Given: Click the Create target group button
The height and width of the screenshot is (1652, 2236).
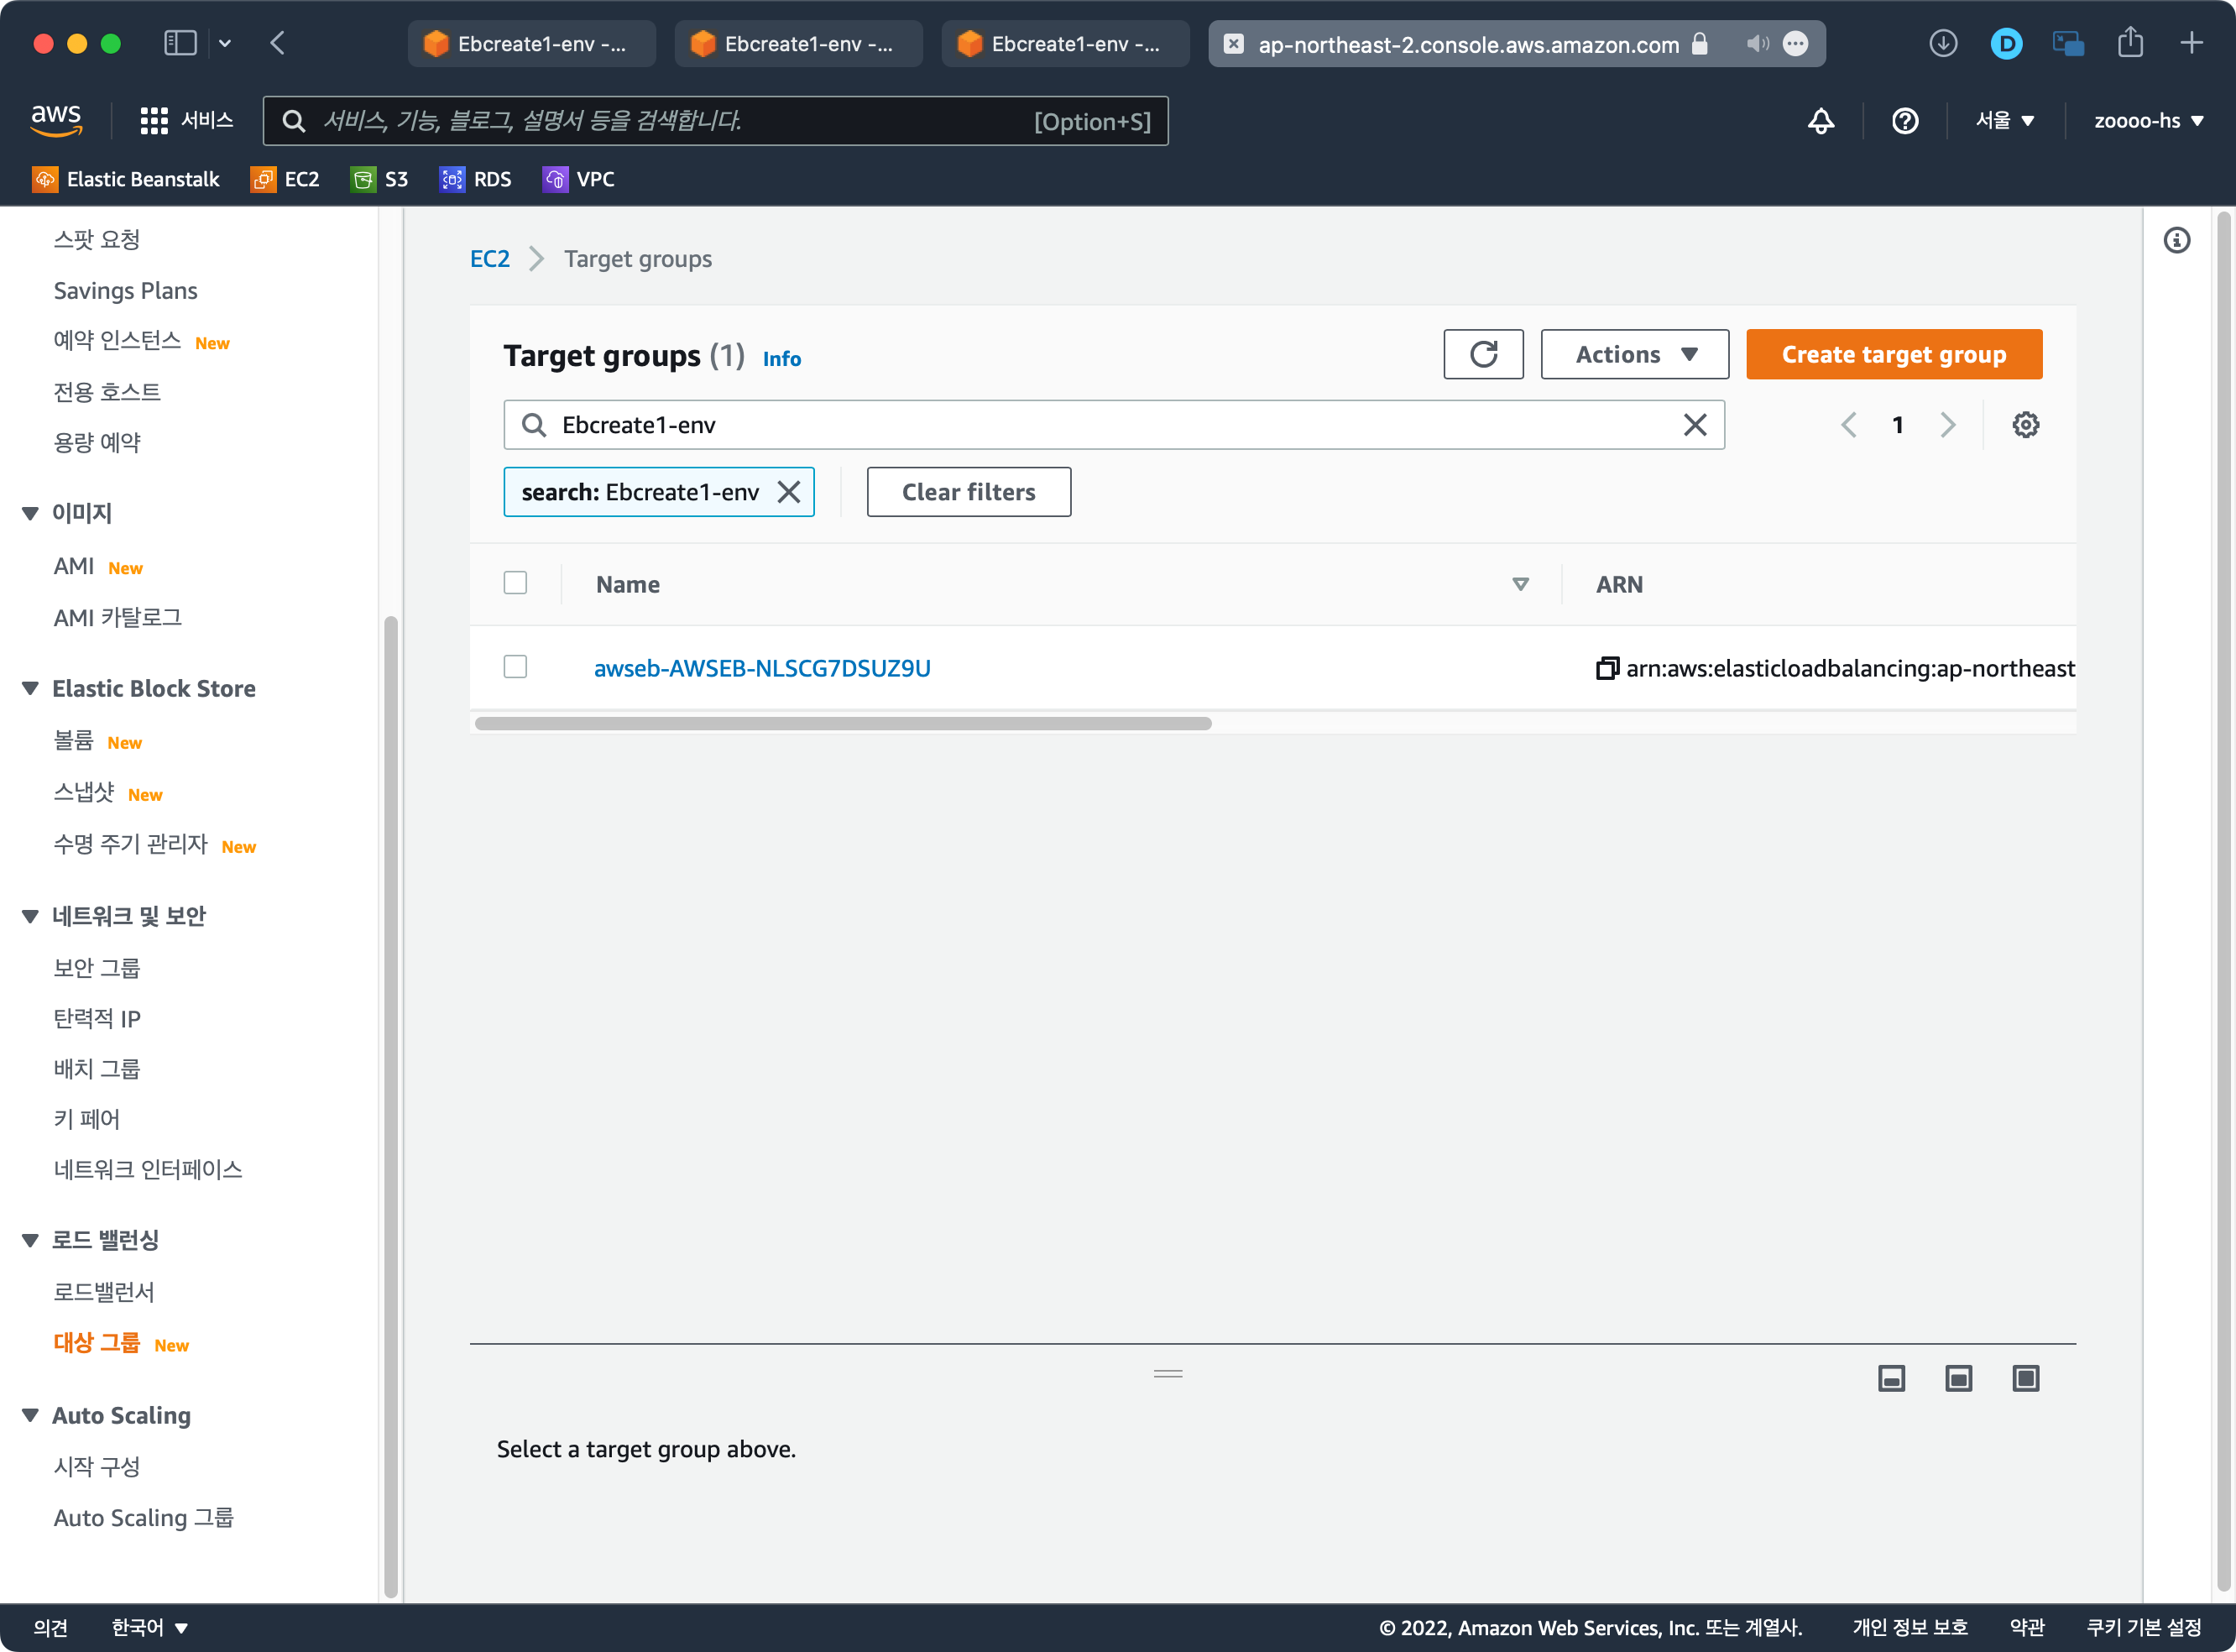Looking at the screenshot, I should [x=1894, y=354].
